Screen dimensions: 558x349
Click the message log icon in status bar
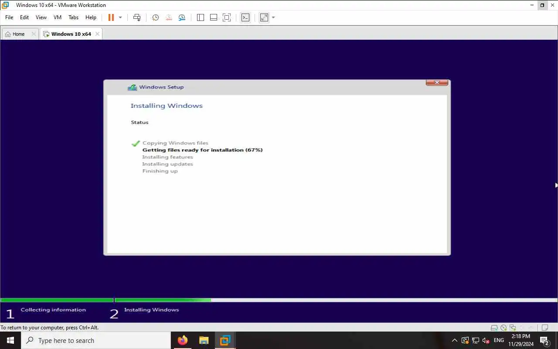tap(544, 328)
